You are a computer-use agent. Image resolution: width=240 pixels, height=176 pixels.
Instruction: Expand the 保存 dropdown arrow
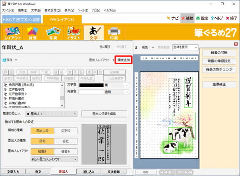(16, 60)
